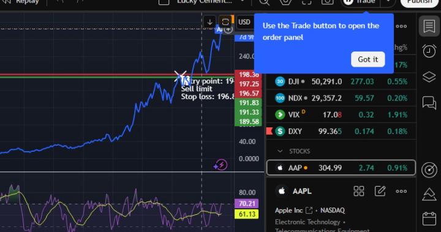Select the NDX watchlist row

(341, 98)
